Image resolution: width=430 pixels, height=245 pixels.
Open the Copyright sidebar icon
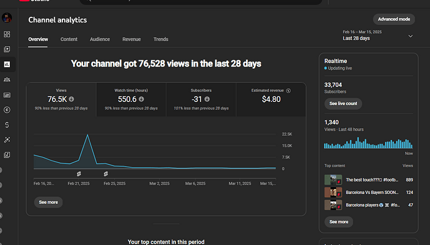(x=7, y=110)
